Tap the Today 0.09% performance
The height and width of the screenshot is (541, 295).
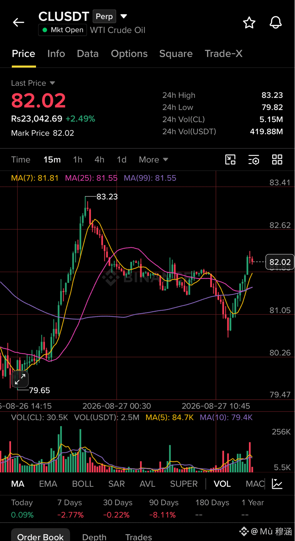point(22,509)
